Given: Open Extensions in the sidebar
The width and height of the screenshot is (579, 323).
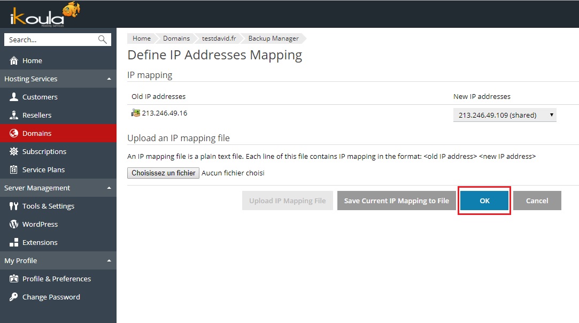Looking at the screenshot, I should [x=58, y=242].
